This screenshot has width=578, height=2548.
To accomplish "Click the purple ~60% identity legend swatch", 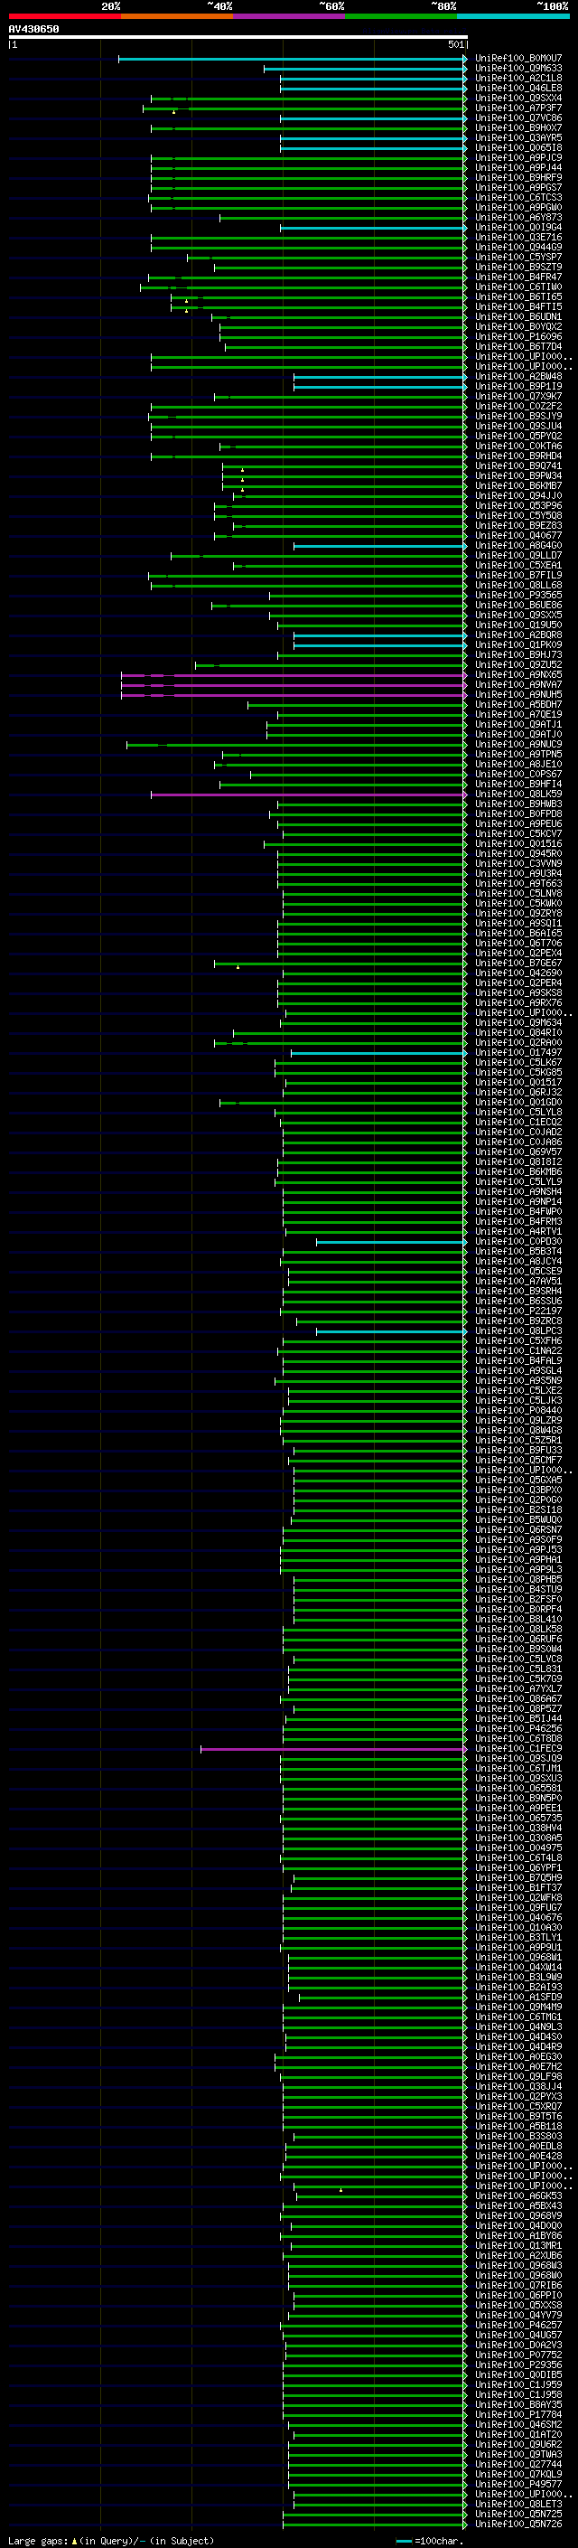I will coord(288,16).
